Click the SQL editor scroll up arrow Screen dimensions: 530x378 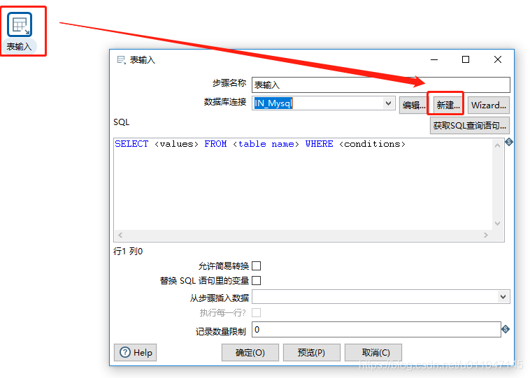tap(497, 145)
